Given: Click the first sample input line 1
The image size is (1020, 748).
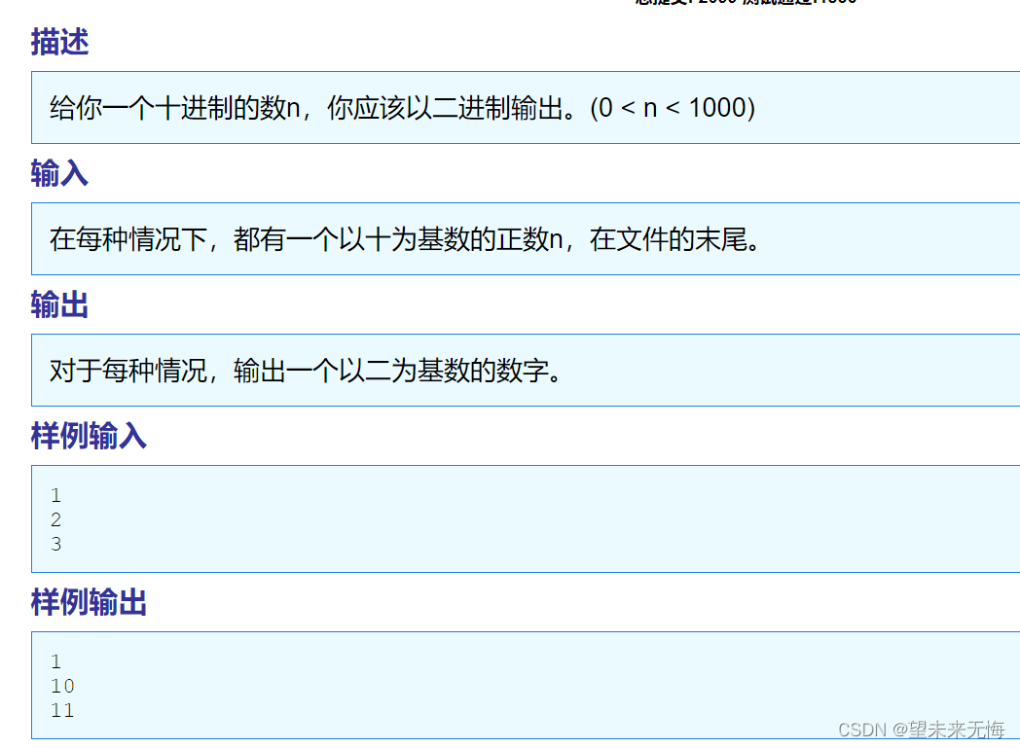Looking at the screenshot, I should pyautogui.click(x=55, y=495).
